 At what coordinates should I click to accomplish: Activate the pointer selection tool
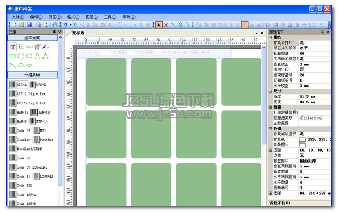158,25
